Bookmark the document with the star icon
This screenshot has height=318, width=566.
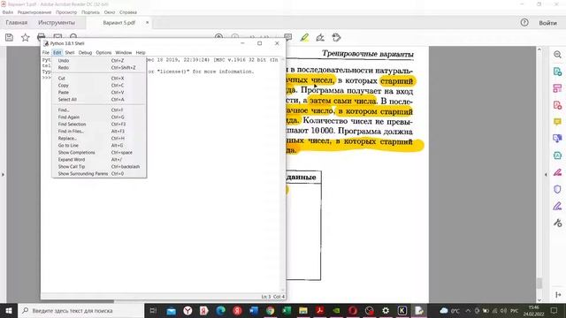26,37
